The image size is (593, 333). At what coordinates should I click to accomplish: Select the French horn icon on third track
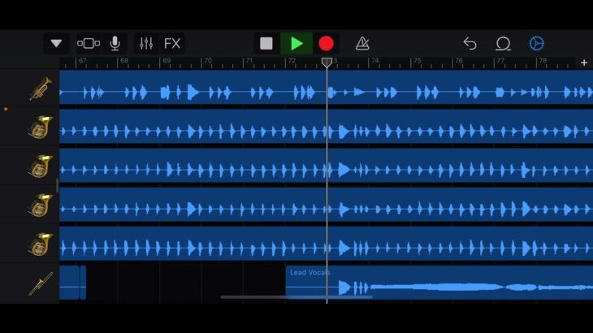41,166
